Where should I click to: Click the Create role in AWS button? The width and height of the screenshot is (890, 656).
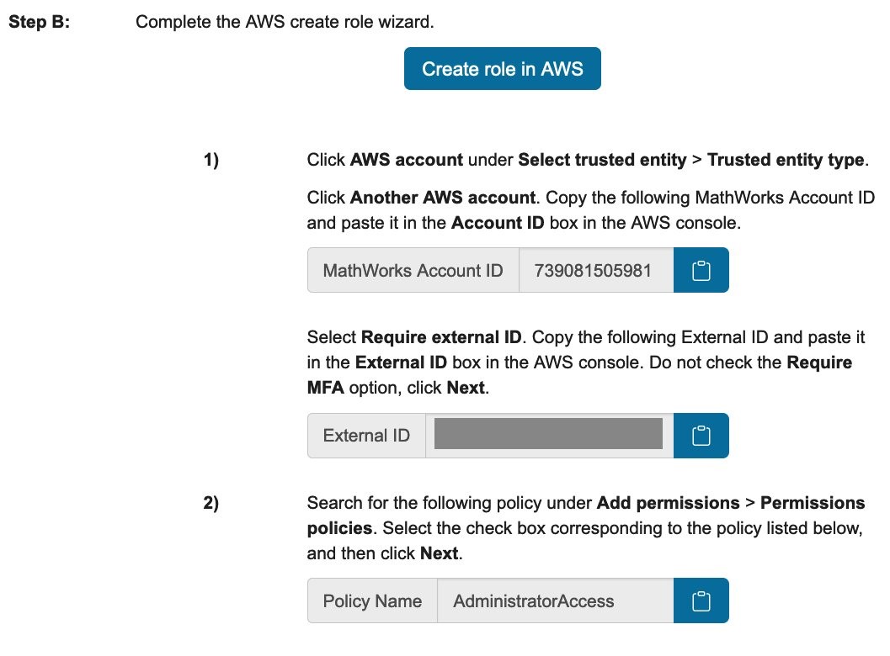click(502, 68)
